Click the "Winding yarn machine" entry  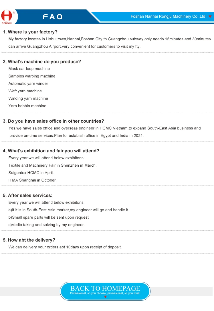point(28,98)
